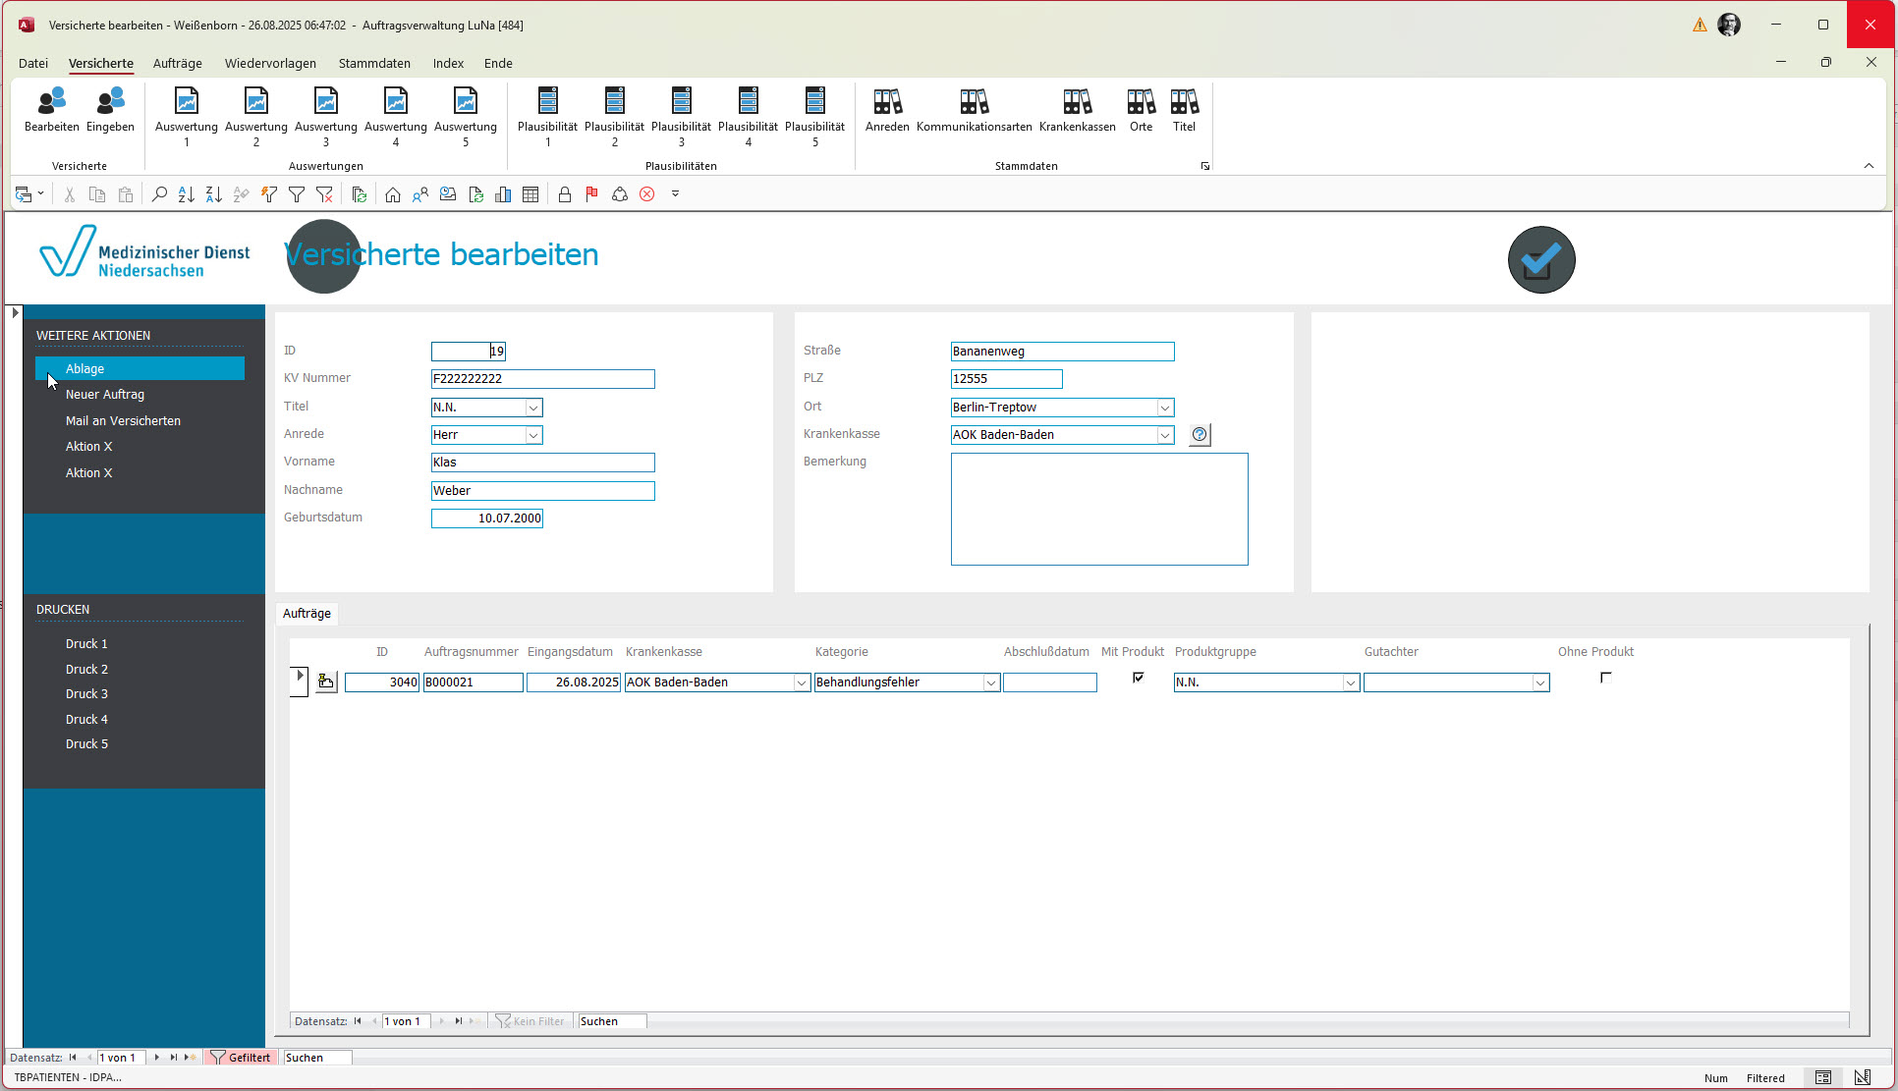Click the Nachname input field
Viewport: 1898px width, 1091px height.
coord(542,491)
